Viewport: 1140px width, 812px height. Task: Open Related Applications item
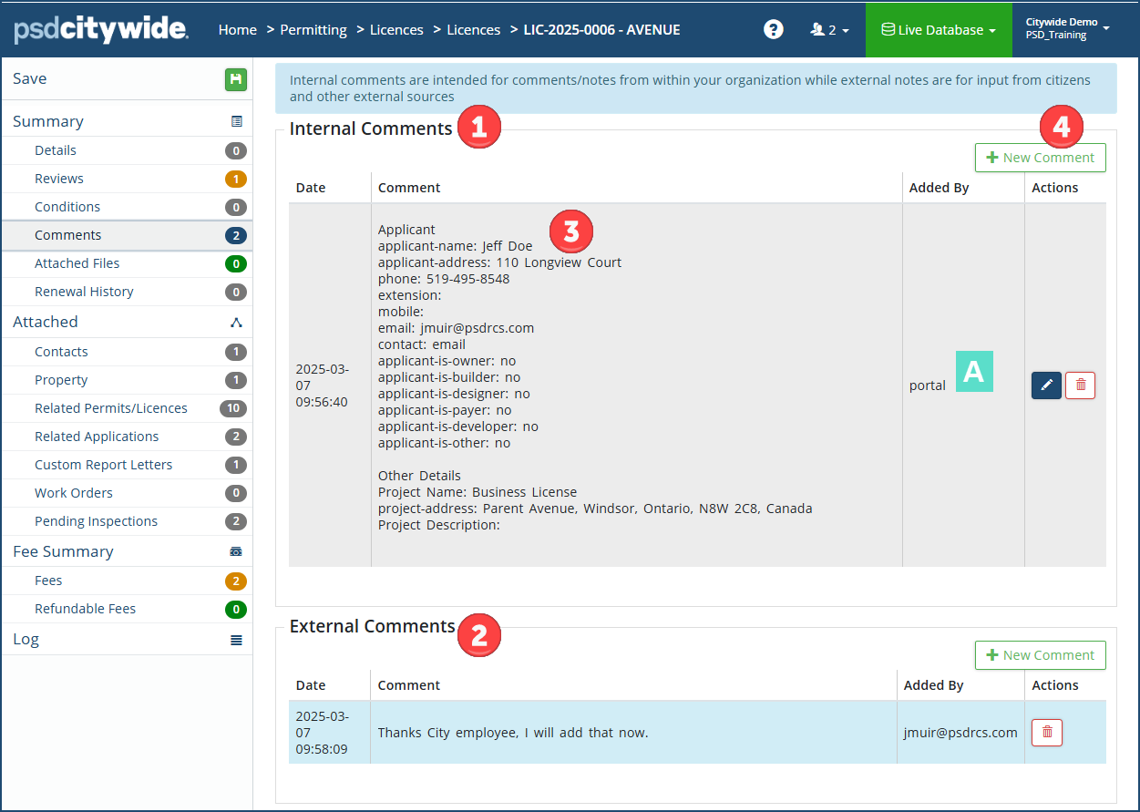127,437
